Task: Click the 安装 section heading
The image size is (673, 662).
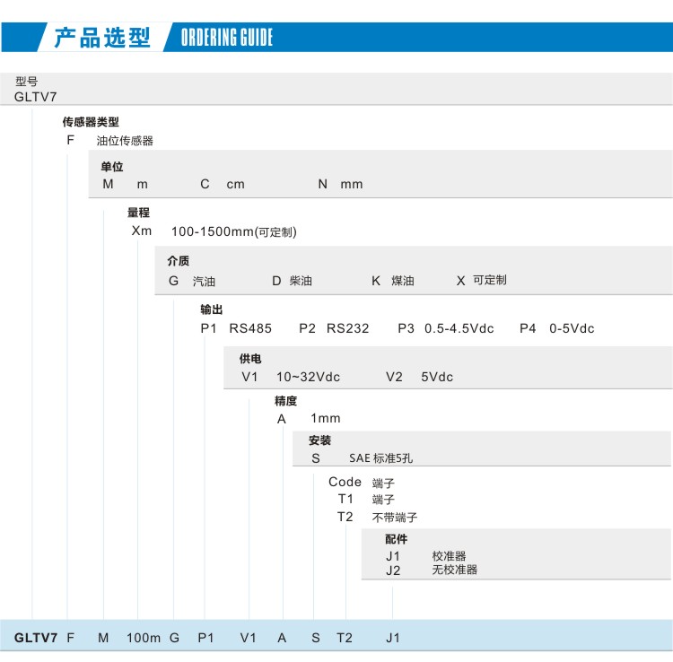Action: coord(319,440)
